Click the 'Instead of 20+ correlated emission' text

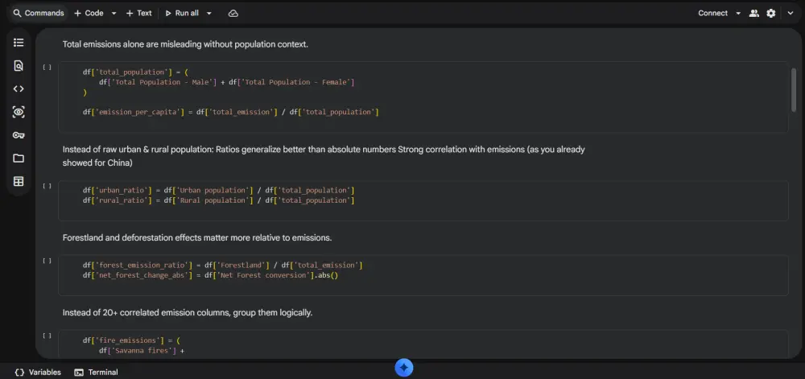click(188, 312)
